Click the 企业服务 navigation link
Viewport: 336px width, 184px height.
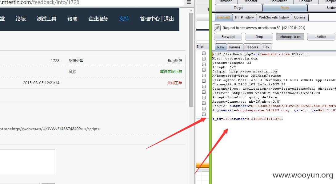(x=98, y=19)
